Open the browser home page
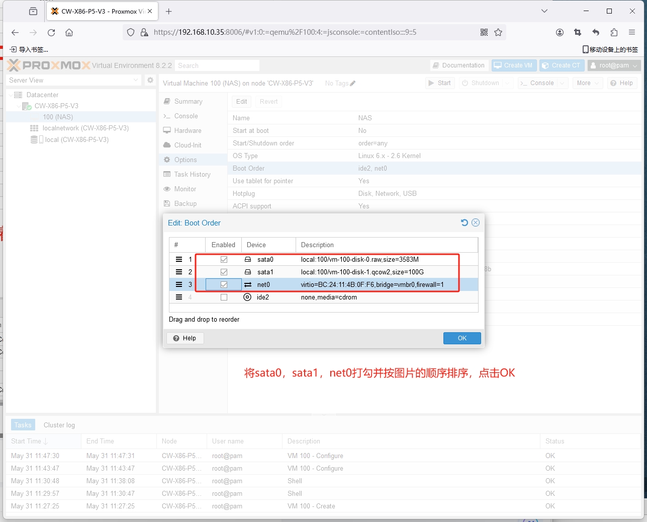Image resolution: width=647 pixels, height=522 pixels. (x=69, y=32)
